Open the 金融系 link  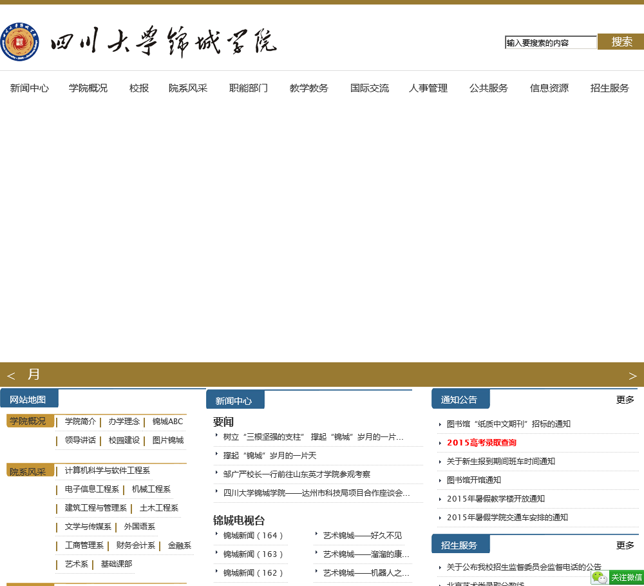coord(180,545)
